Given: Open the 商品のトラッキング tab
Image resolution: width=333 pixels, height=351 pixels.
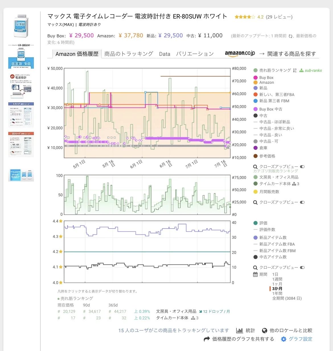Looking at the screenshot, I should click(x=129, y=54).
